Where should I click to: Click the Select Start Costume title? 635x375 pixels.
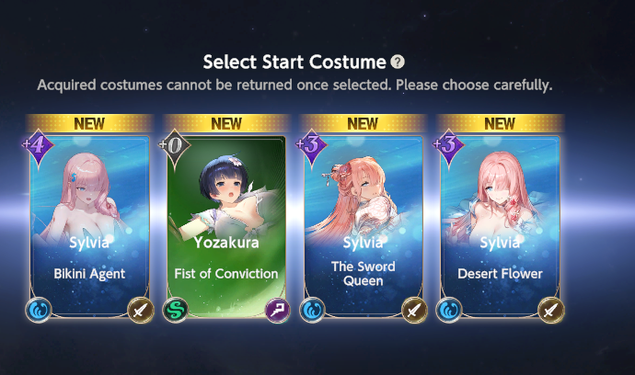[294, 62]
